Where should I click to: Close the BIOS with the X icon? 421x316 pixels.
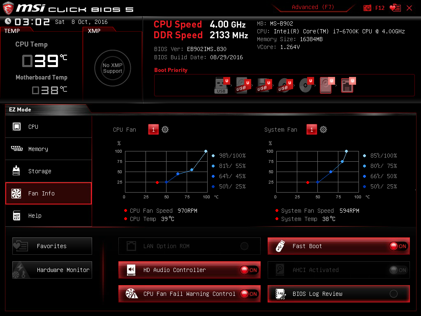coord(409,8)
